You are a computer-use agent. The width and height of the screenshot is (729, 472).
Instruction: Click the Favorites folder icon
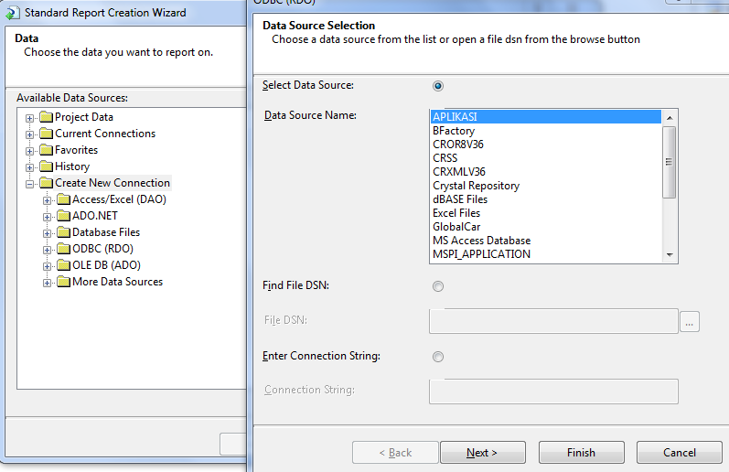tap(46, 150)
